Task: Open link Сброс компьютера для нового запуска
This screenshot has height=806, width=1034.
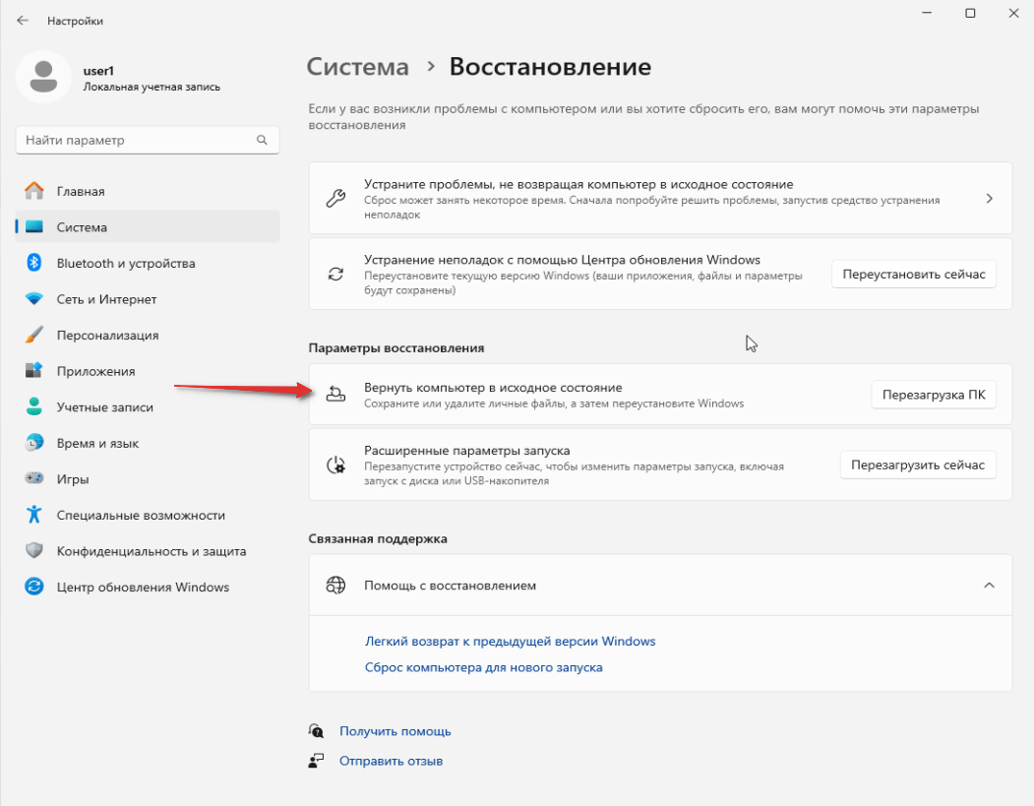Action: point(484,667)
